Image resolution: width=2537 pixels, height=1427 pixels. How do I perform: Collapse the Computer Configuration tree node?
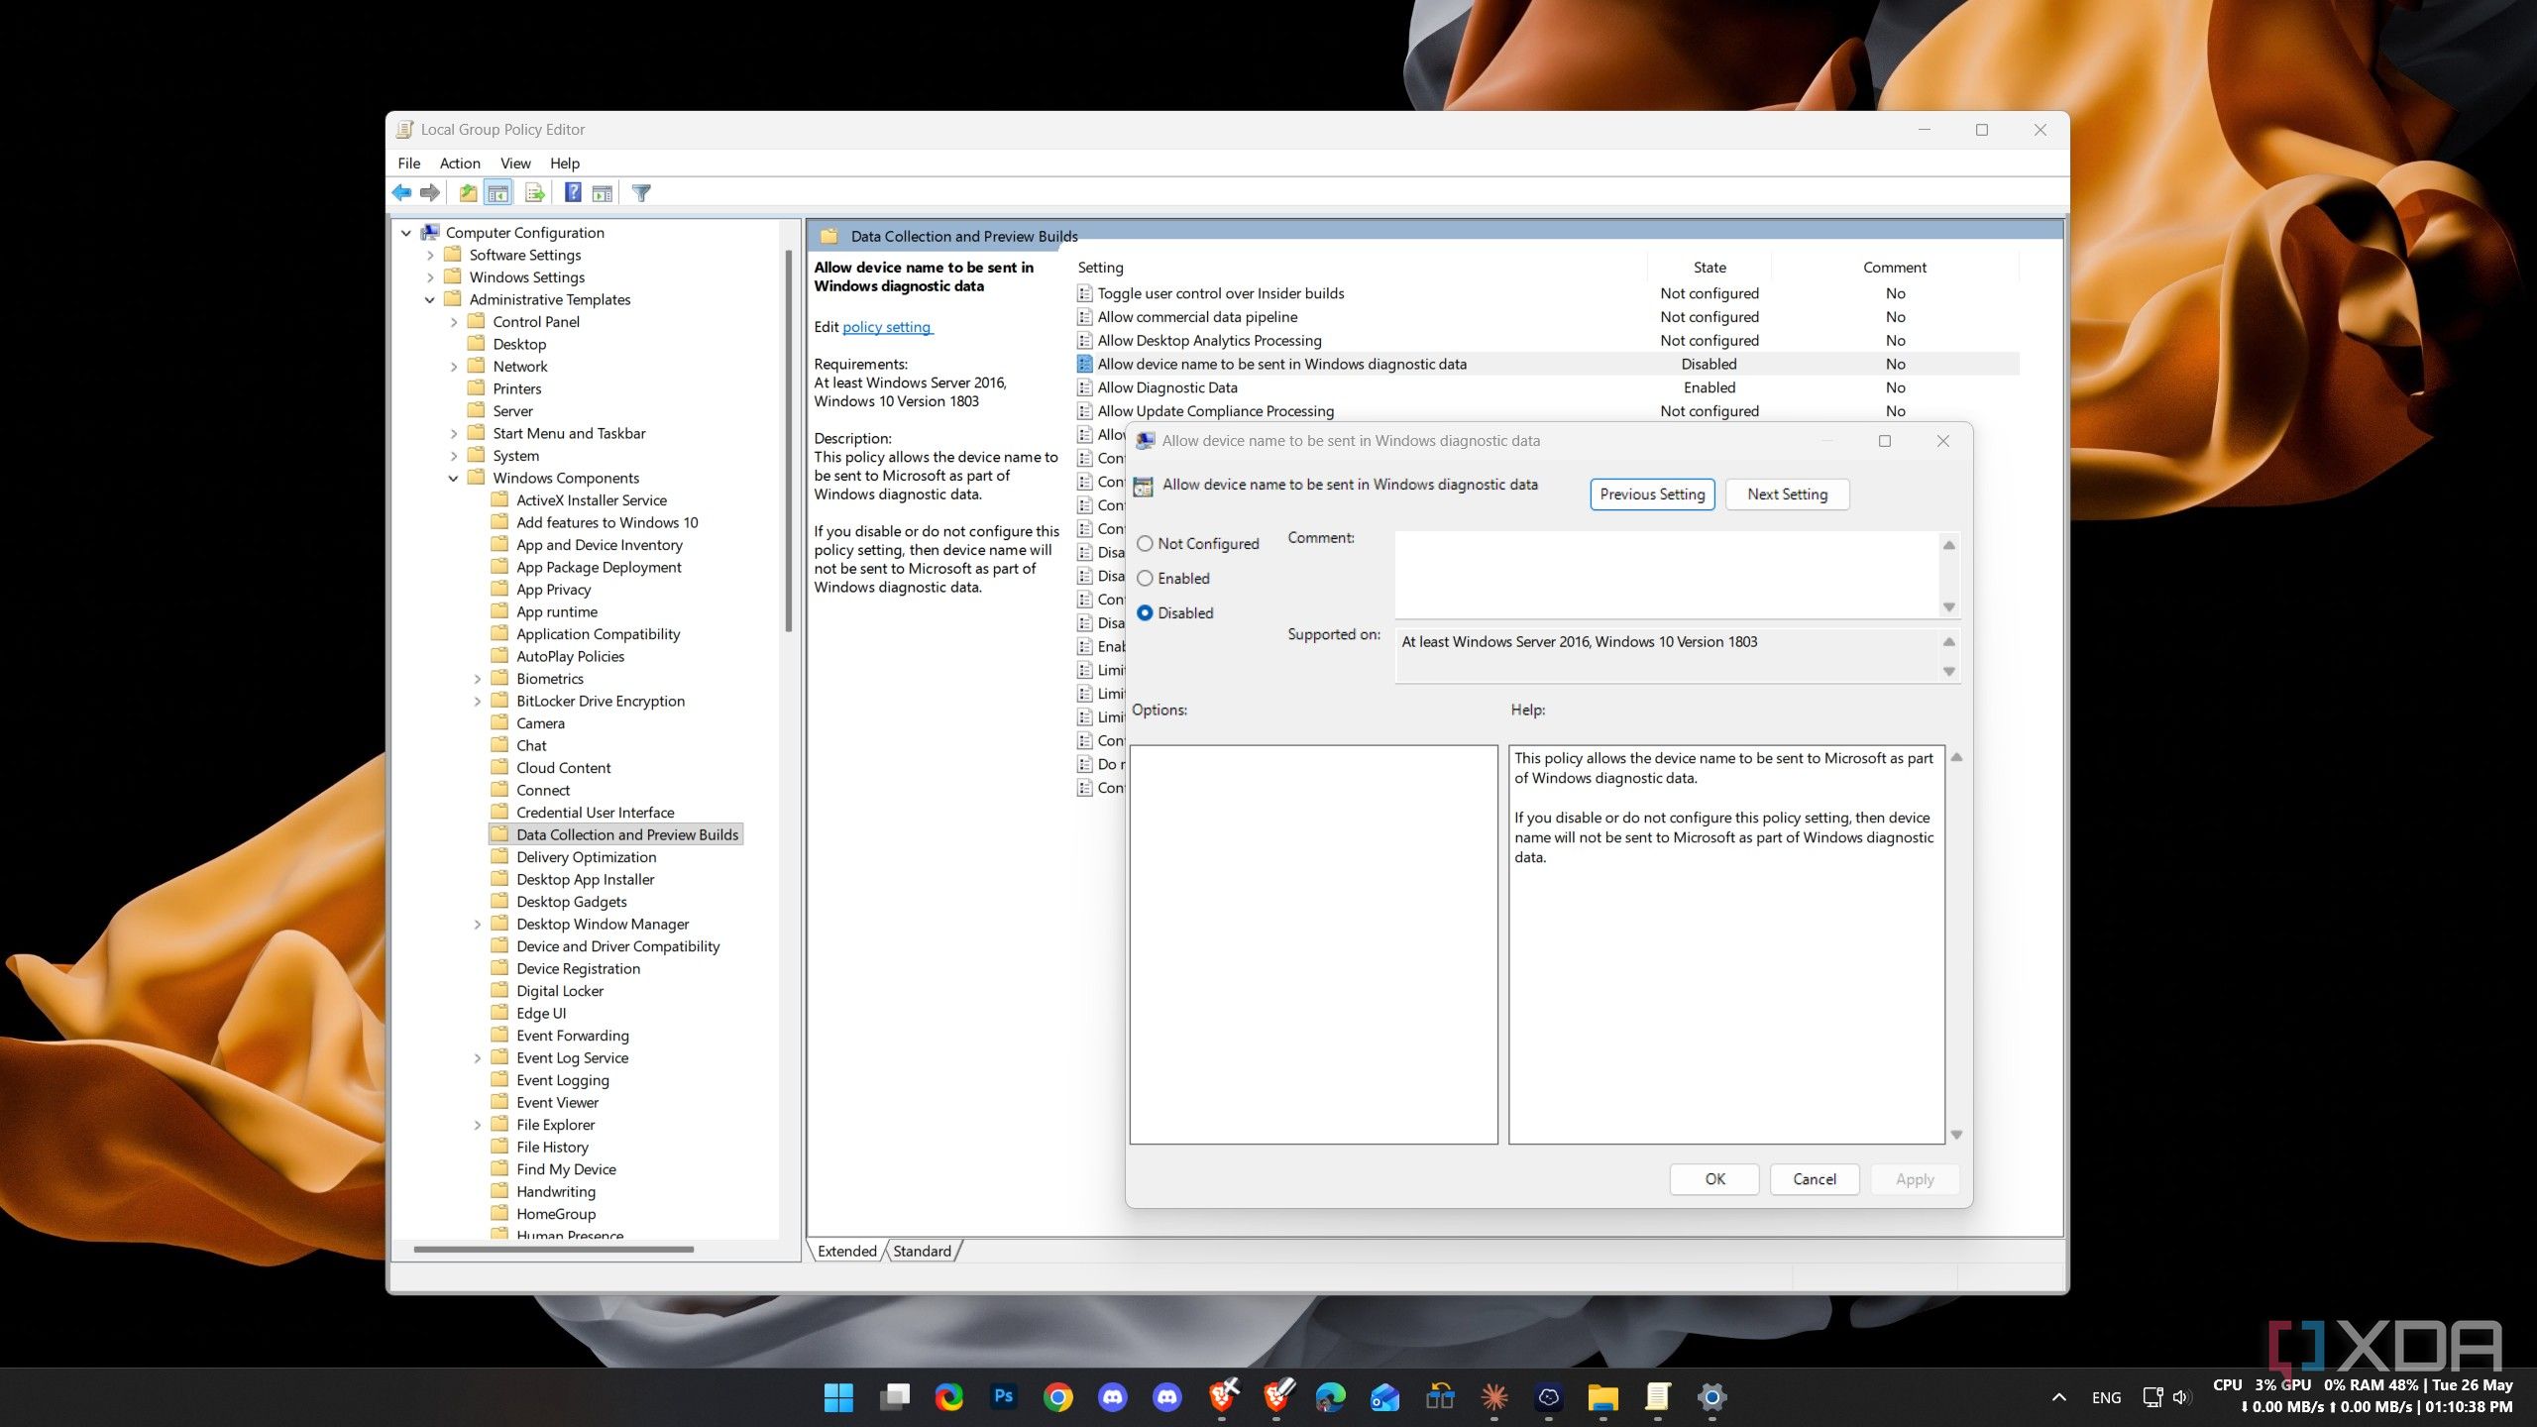pos(406,233)
